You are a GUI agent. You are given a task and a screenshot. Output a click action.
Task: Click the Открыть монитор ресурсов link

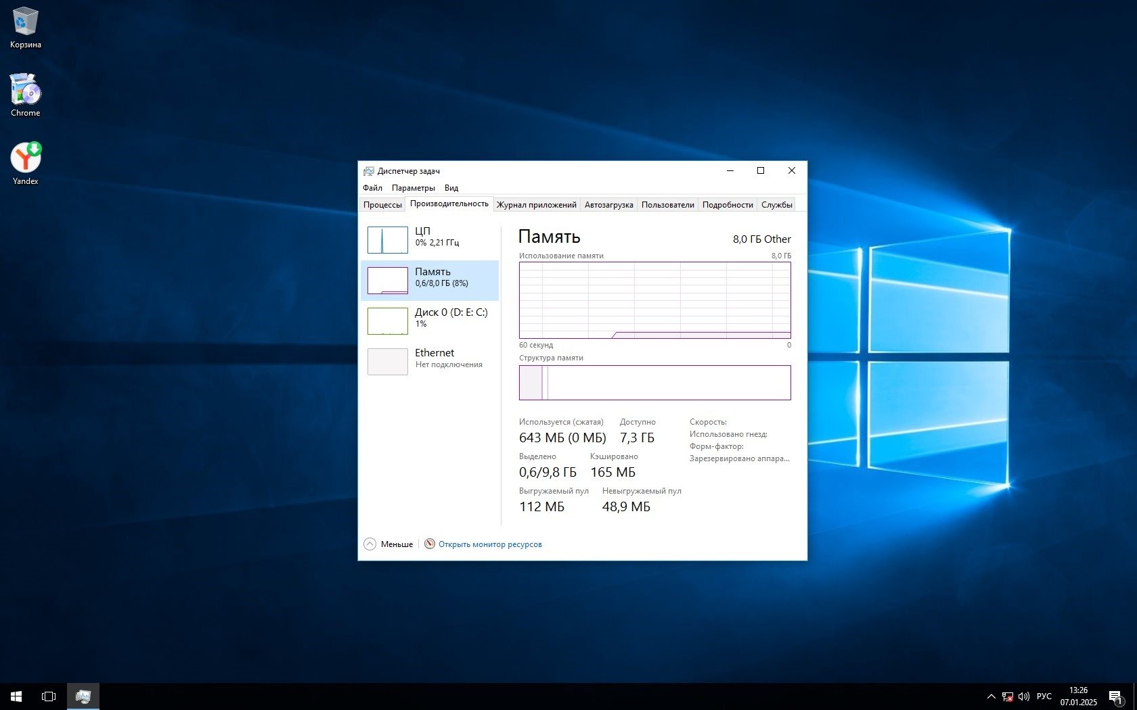tap(489, 544)
